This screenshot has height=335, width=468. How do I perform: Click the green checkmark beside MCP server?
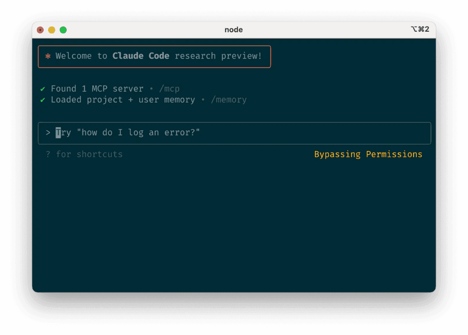tap(43, 89)
